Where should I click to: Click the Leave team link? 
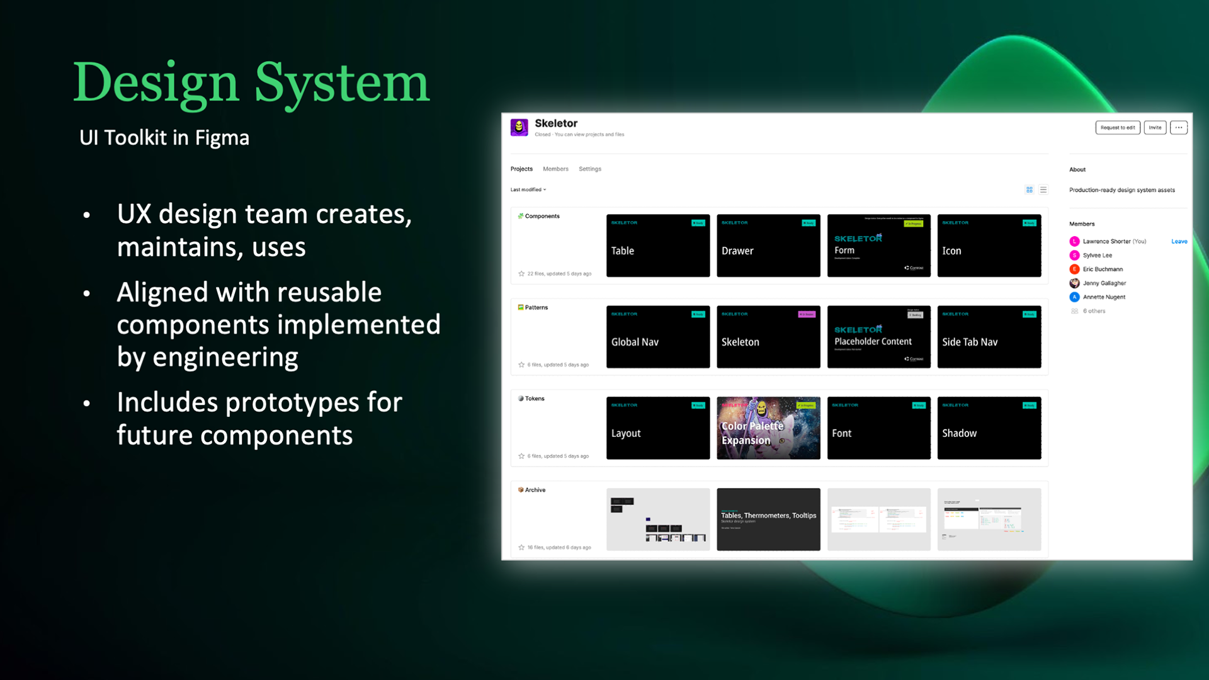click(x=1179, y=241)
